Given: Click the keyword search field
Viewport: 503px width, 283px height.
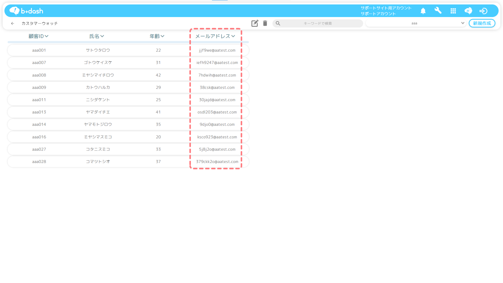Looking at the screenshot, I should [318, 23].
